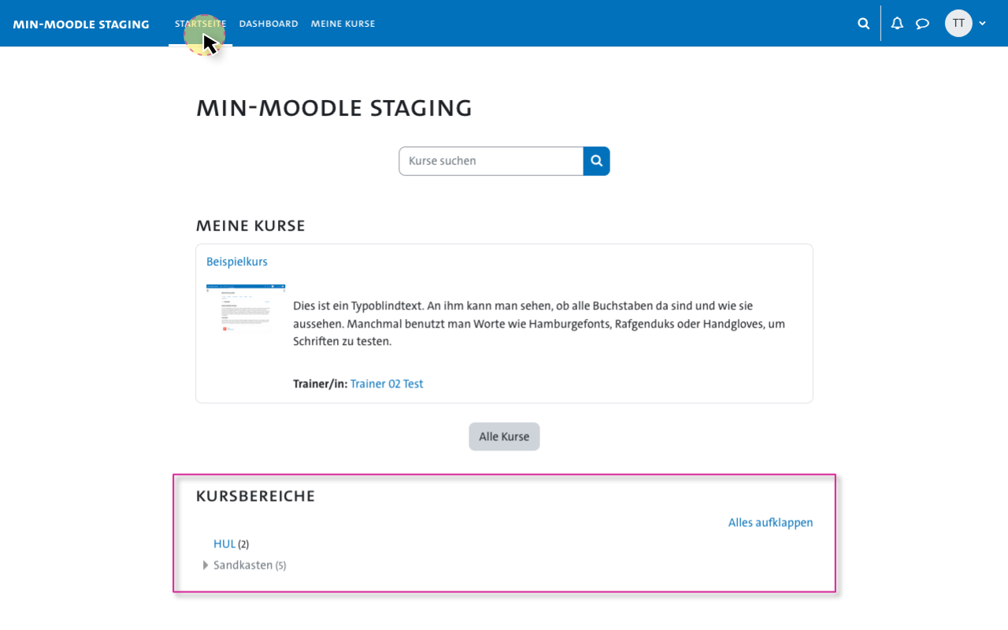Focus the Kurse suchen search field
Viewport: 1008px width, 630px height.
tap(491, 161)
